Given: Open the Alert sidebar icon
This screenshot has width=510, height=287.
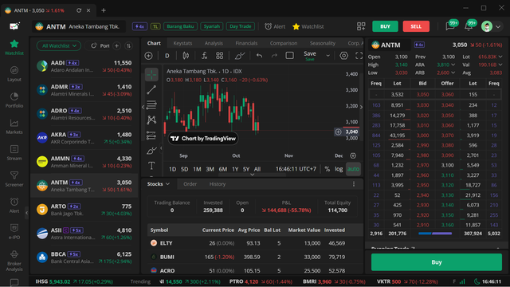Looking at the screenshot, I should click(x=14, y=206).
